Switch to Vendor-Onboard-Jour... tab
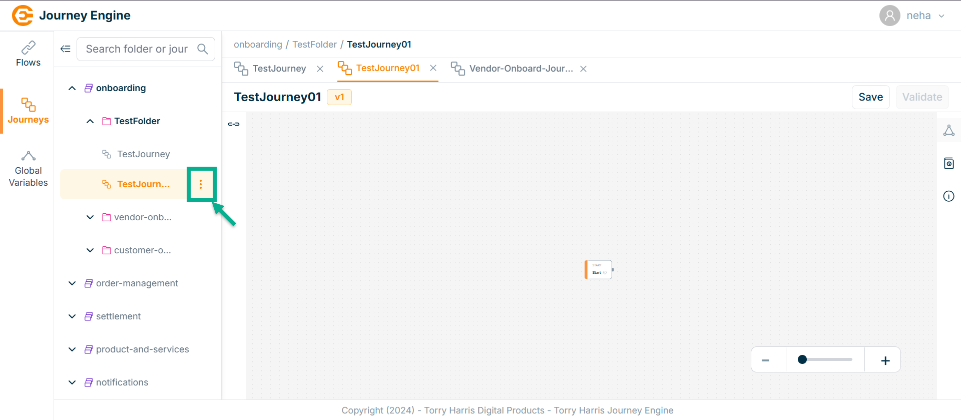The width and height of the screenshot is (961, 420). point(521,69)
